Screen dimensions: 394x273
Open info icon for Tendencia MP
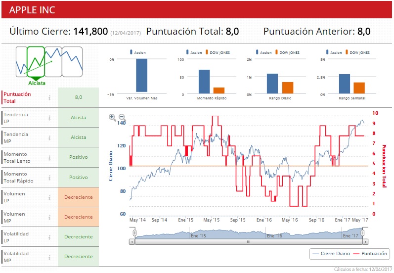(49, 138)
